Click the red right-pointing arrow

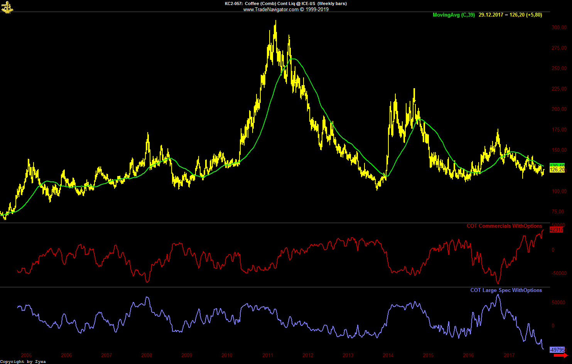click(560, 355)
